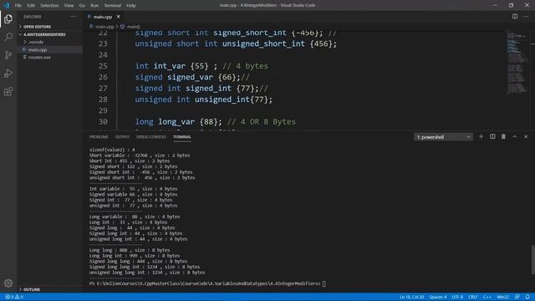Image resolution: width=535 pixels, height=301 pixels.
Task: Click 'sizeof(value2) : 4' terminal output line
Action: [112, 150]
